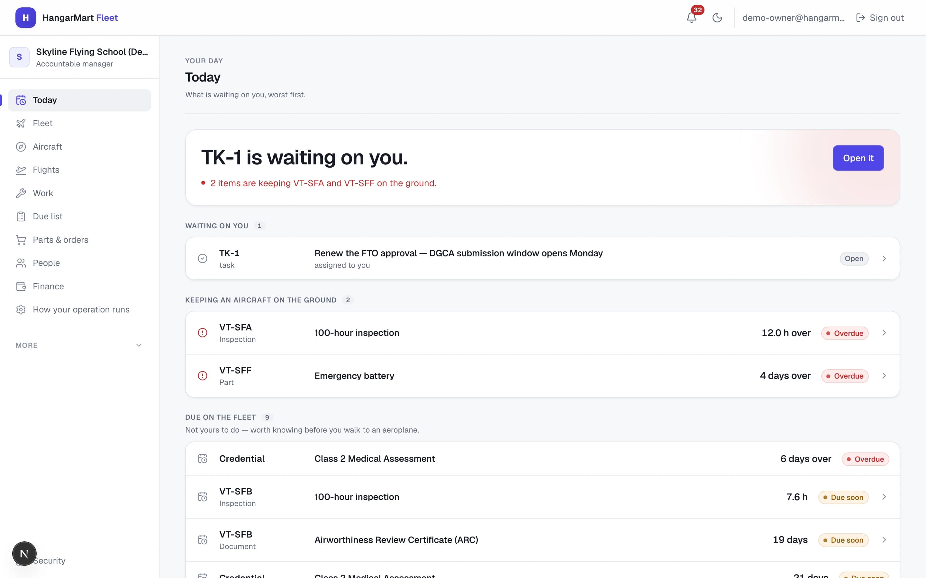
Task: Click the 12.0 h over value
Action: (786, 333)
